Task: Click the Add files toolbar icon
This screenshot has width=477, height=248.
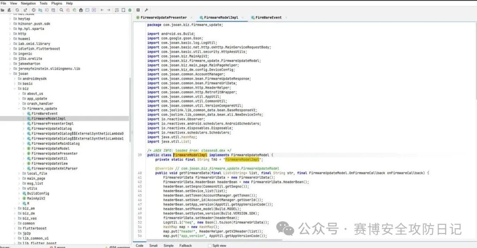Action: (9, 10)
